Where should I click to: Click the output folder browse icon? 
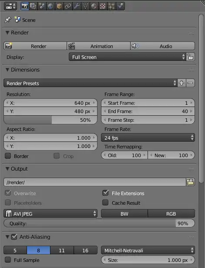click(x=190, y=182)
